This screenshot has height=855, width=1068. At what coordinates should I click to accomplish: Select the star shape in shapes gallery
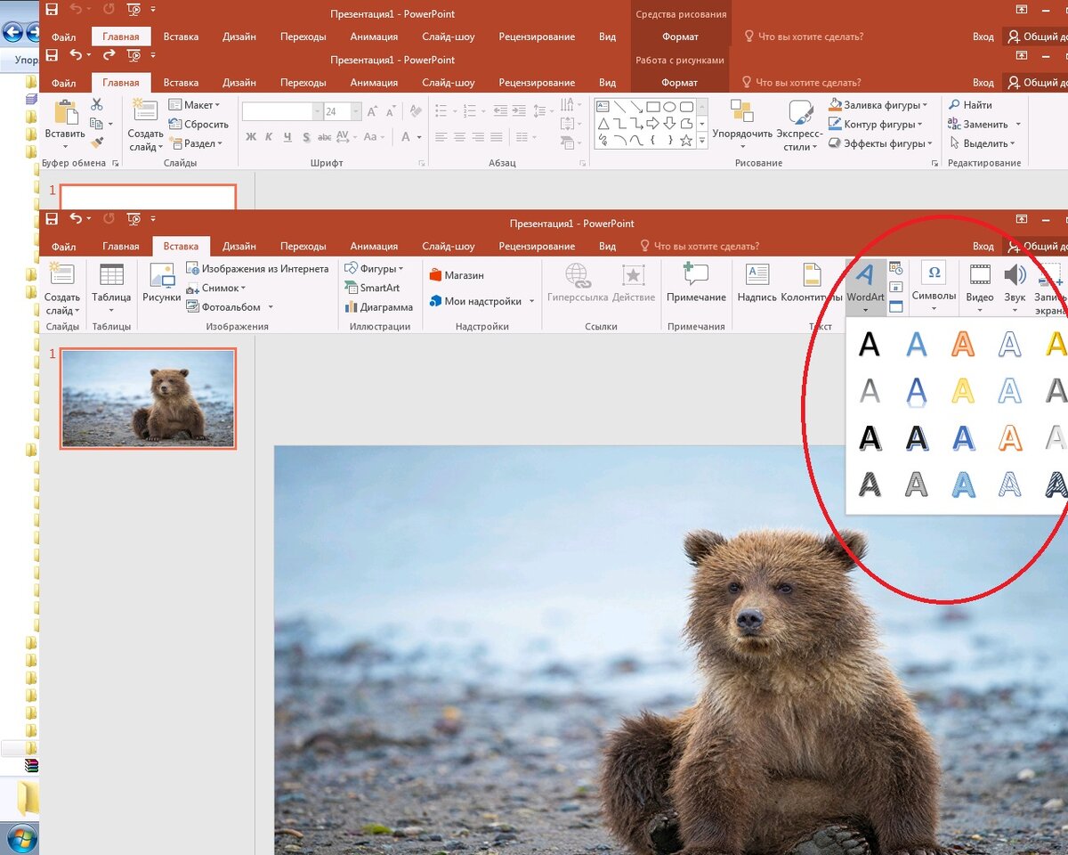pyautogui.click(x=686, y=141)
